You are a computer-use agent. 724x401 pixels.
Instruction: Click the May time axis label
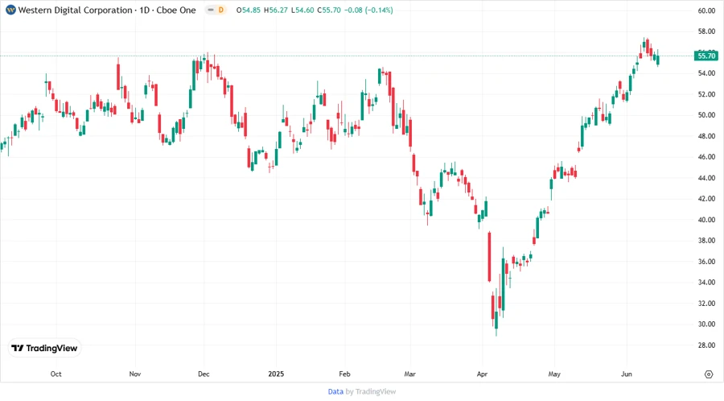coord(554,374)
